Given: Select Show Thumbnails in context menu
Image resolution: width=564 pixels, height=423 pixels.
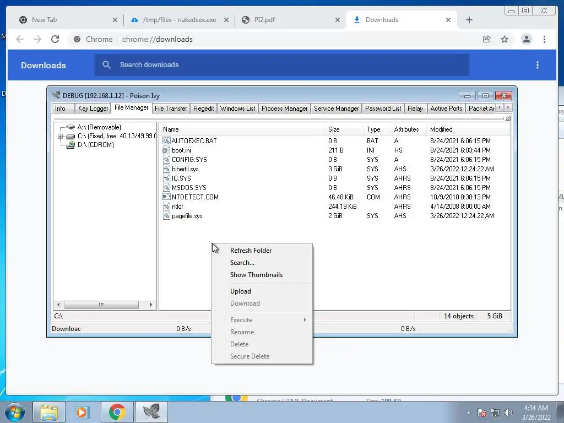Looking at the screenshot, I should [x=256, y=275].
